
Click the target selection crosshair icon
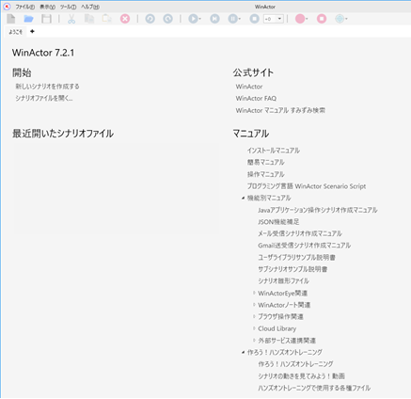340,19
